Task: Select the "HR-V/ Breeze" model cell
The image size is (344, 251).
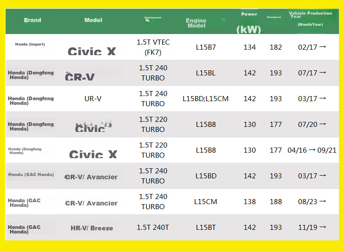Action: point(92,228)
